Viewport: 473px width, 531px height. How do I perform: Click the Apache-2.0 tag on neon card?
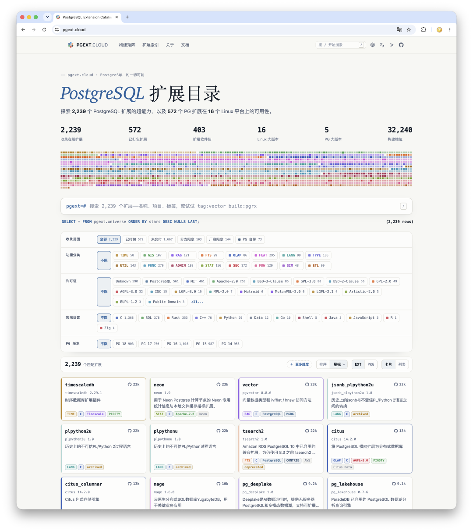coord(185,414)
